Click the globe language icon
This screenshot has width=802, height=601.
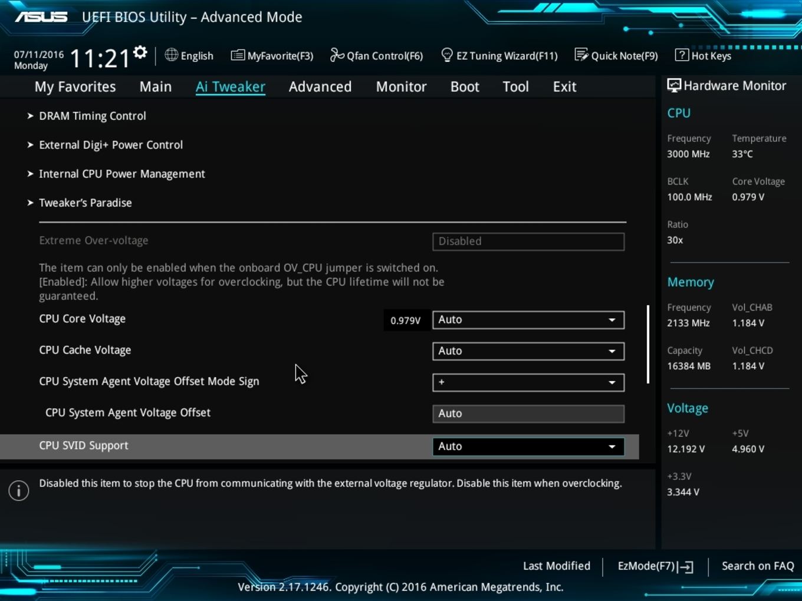click(171, 55)
